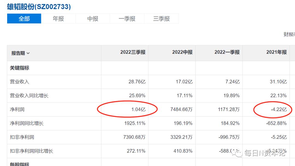The height and width of the screenshot is (166, 295).
Task: Click the 扣非净利润同比增长 row label
Action: (31, 151)
